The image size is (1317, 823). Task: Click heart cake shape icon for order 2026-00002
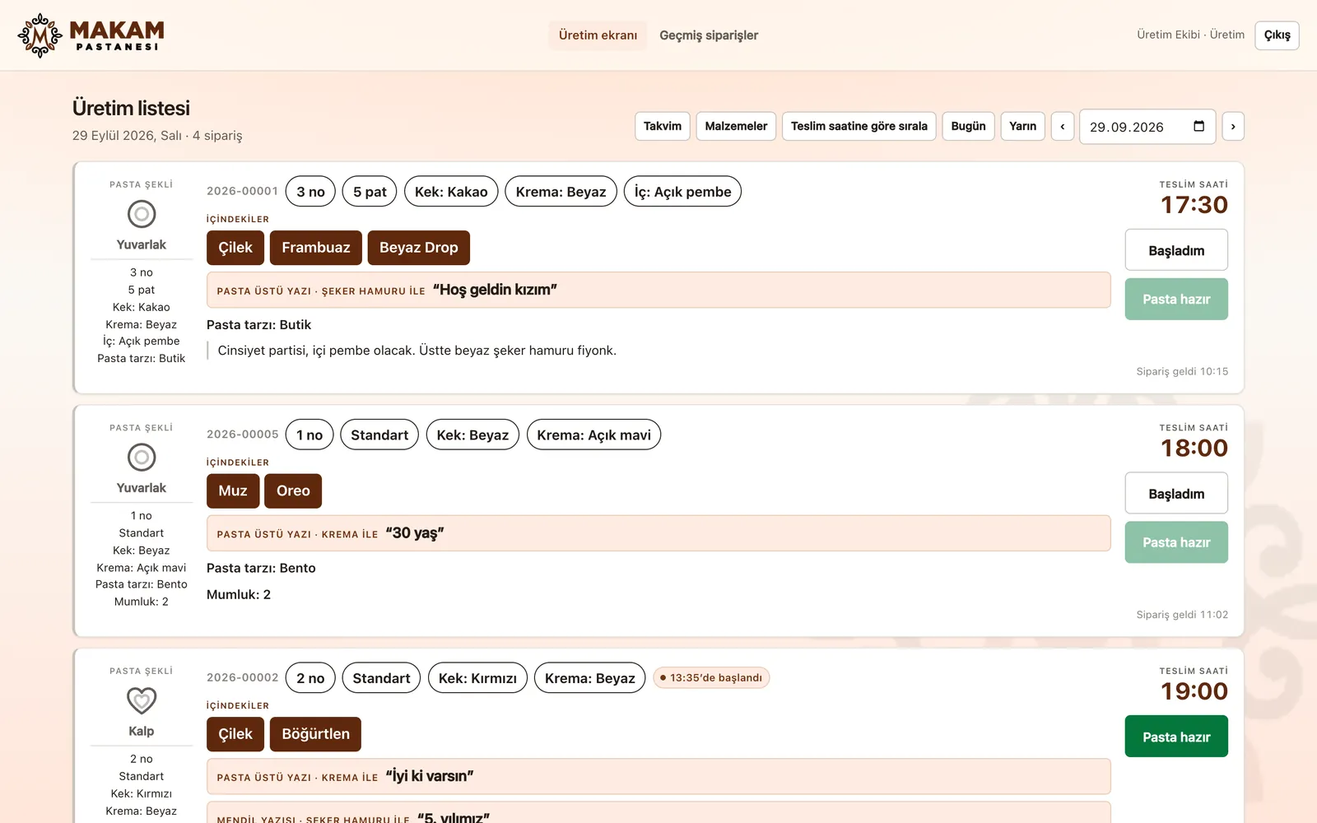coord(142,700)
